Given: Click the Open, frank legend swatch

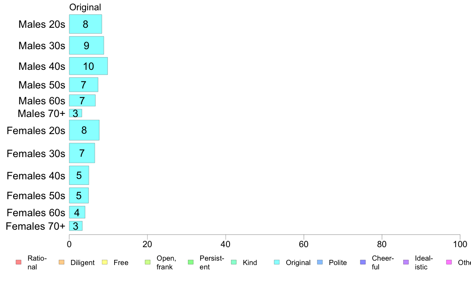Looking at the screenshot, I should (x=147, y=262).
